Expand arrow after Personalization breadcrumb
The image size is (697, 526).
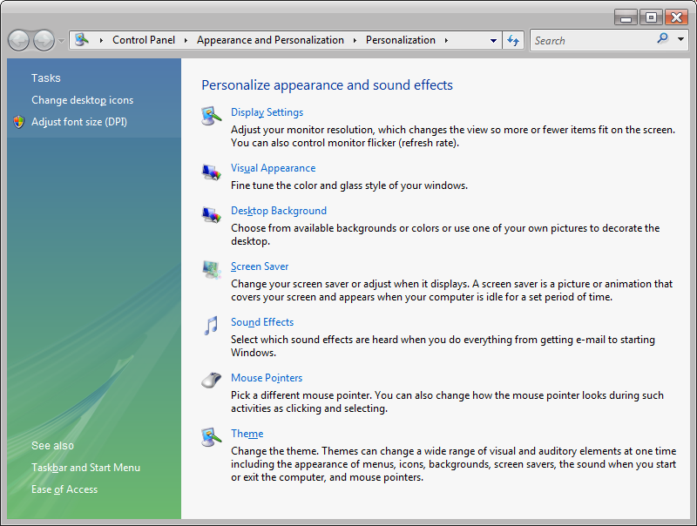[446, 40]
